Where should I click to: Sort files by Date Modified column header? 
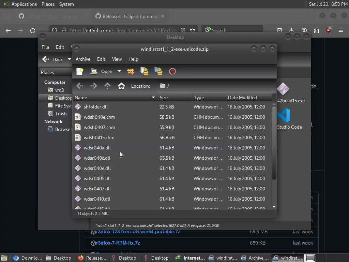(x=249, y=98)
